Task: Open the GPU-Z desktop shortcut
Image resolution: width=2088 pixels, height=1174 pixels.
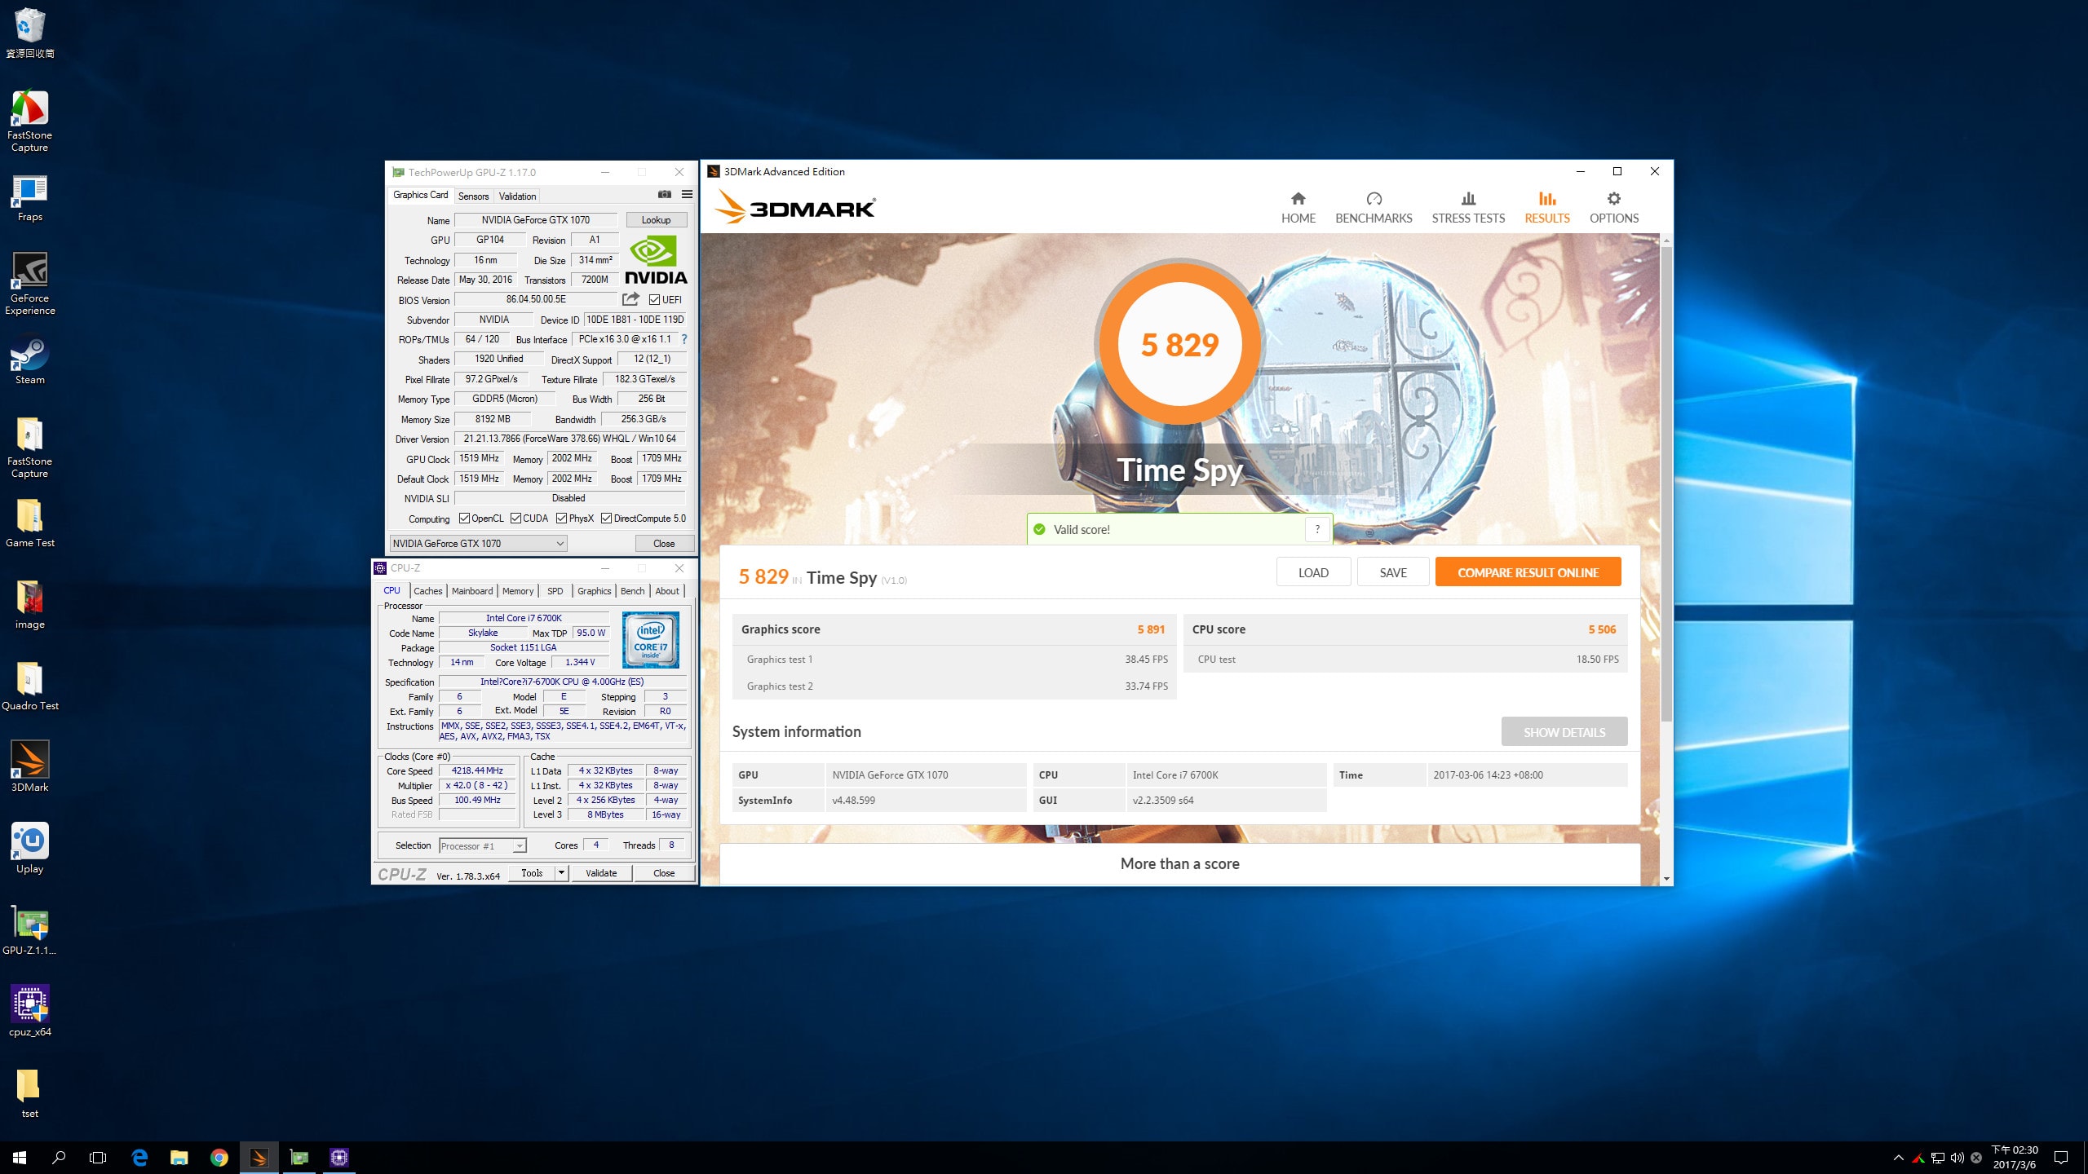Action: point(29,930)
